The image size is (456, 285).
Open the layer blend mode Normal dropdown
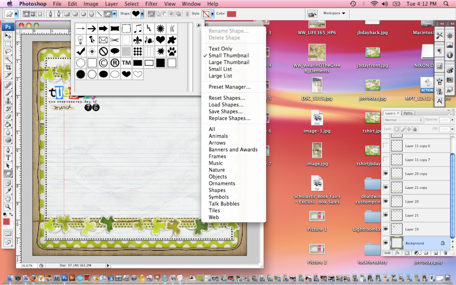click(x=403, y=120)
